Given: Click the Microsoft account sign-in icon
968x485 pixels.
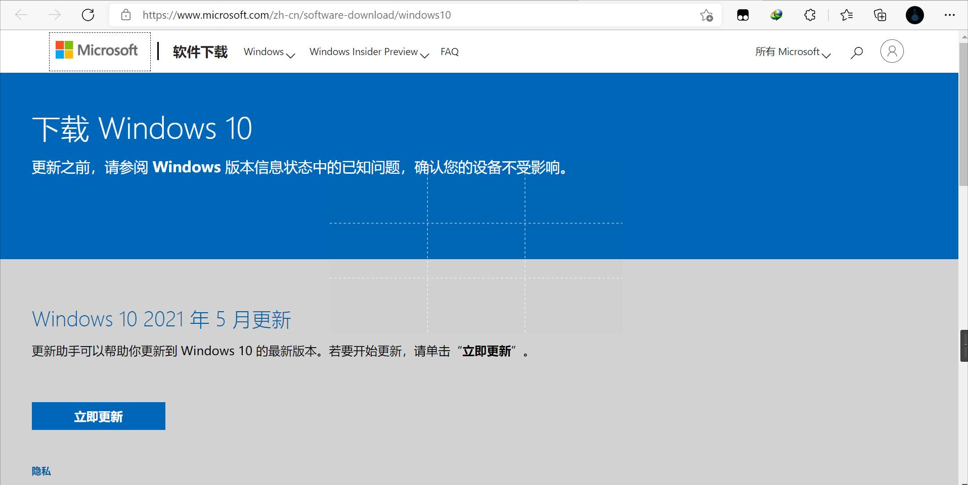Looking at the screenshot, I should point(892,51).
